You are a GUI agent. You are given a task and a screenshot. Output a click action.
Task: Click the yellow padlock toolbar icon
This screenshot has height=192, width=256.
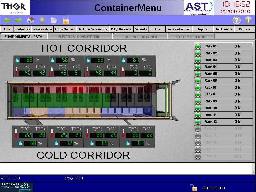(66, 20)
